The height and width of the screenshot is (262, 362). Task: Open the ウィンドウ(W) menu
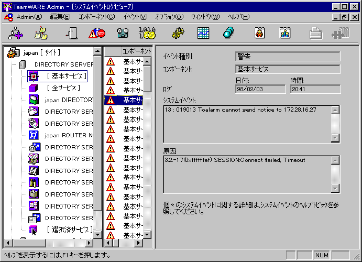point(205,17)
